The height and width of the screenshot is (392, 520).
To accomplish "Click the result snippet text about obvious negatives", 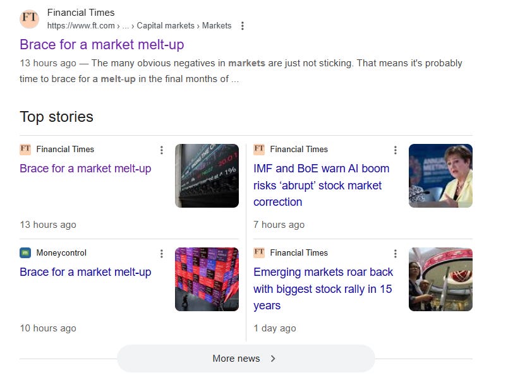I will point(241,71).
